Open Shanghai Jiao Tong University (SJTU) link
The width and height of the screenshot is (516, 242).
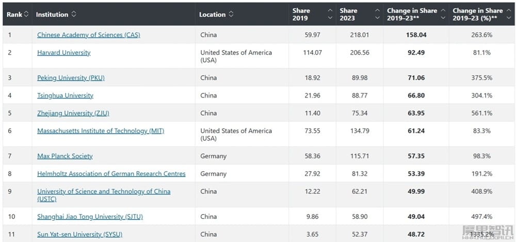[90, 217]
